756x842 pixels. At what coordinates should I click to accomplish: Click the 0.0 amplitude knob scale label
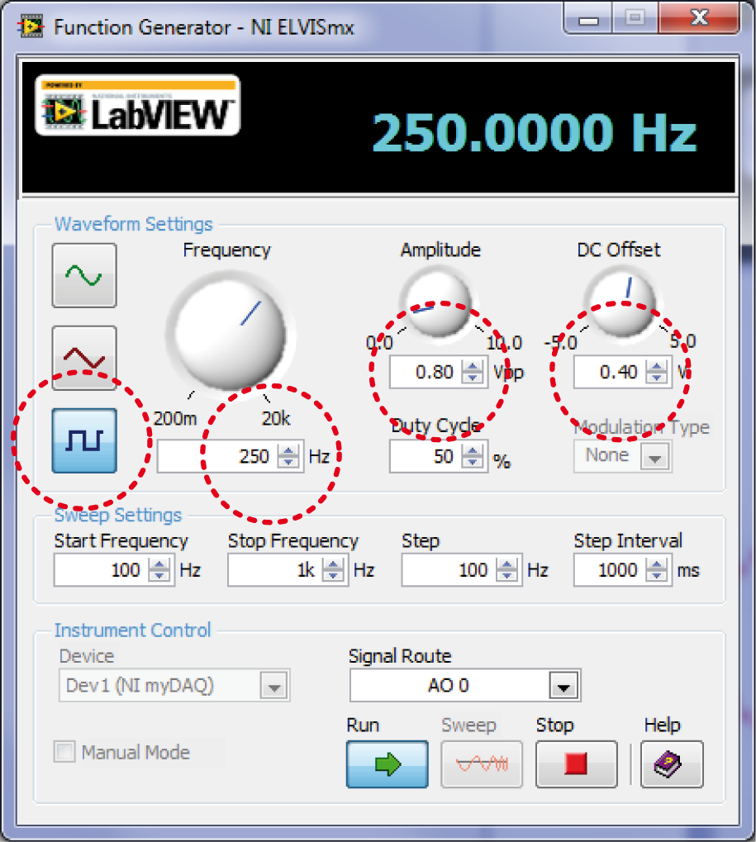[x=379, y=343]
